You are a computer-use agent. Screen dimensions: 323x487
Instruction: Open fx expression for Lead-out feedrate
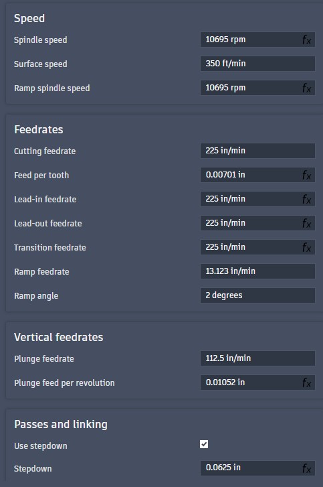coord(306,223)
